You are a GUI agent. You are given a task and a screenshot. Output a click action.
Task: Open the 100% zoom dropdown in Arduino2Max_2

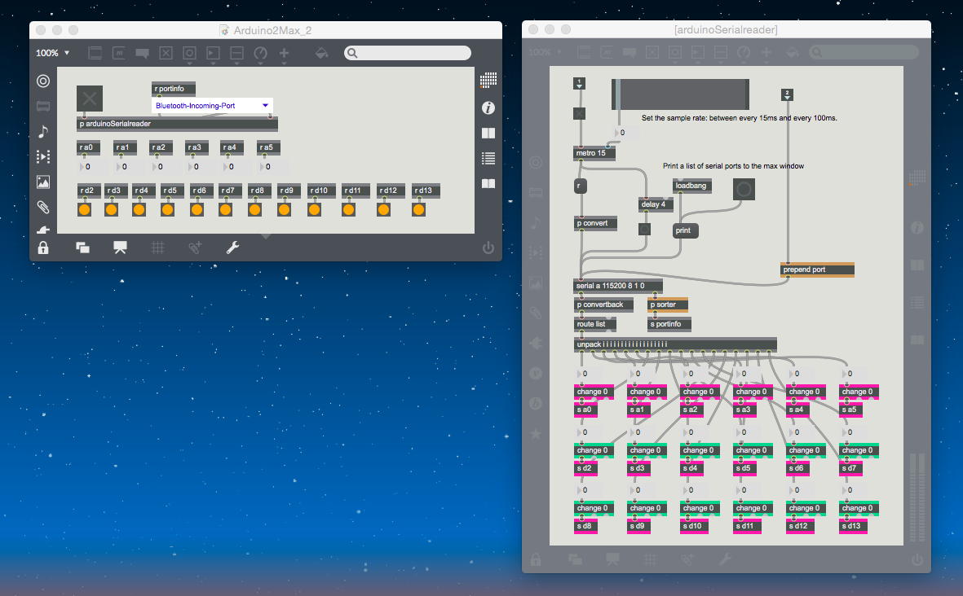(52, 54)
